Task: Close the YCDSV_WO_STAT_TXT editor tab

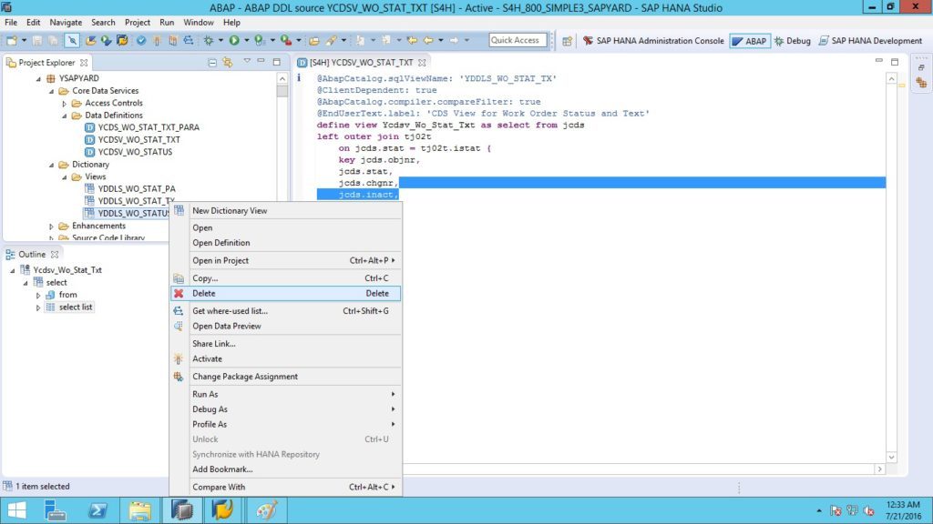Action: 422,63
